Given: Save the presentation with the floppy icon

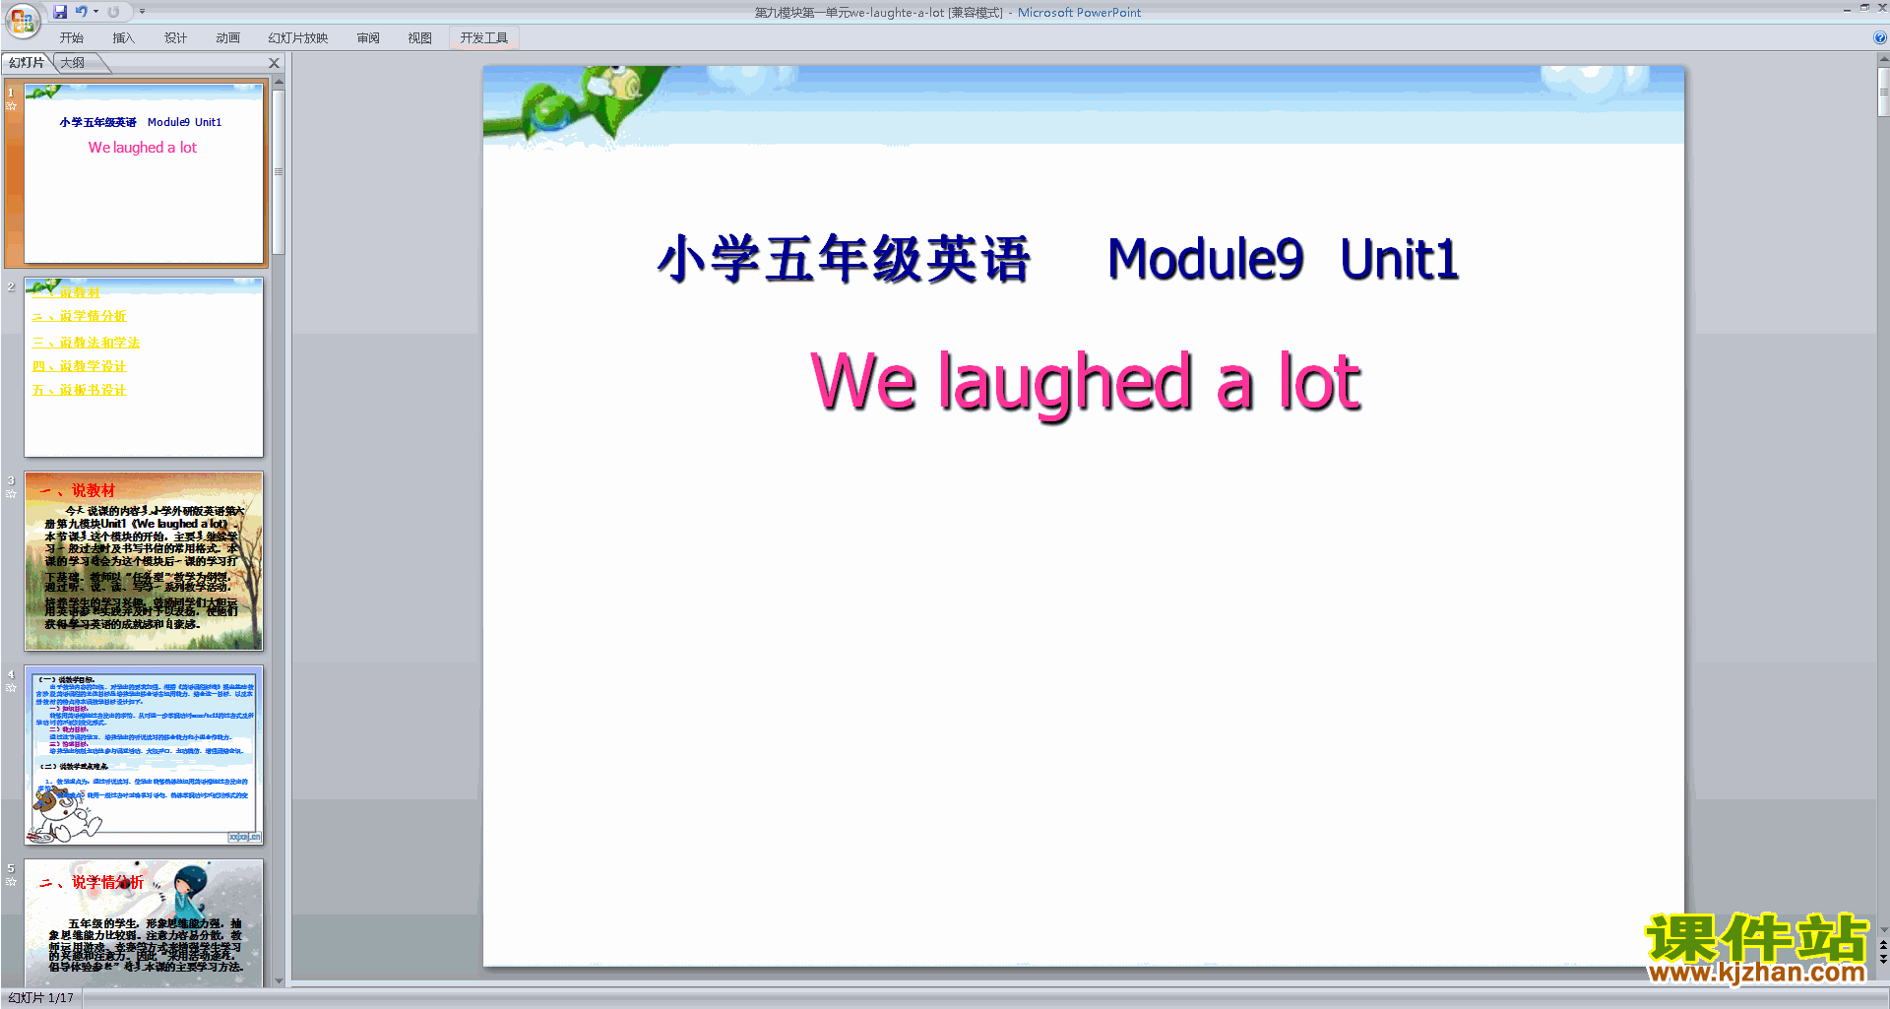Looking at the screenshot, I should [x=60, y=12].
